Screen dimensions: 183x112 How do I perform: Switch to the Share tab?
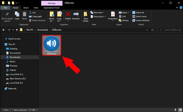pyautogui.click(x=26, y=8)
